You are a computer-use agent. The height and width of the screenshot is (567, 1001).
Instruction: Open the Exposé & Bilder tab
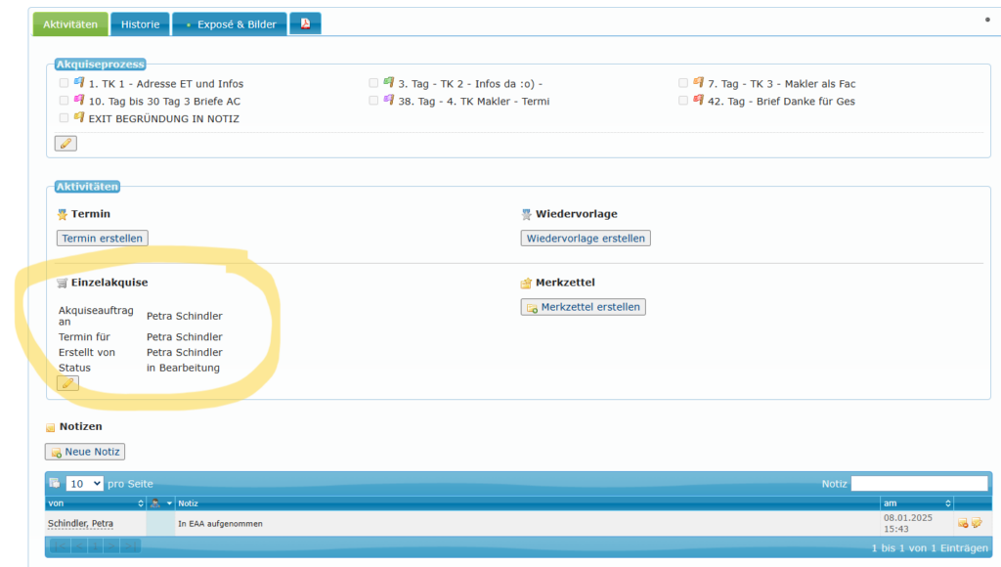pos(229,24)
